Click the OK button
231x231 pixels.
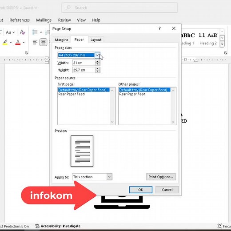(x=140, y=190)
